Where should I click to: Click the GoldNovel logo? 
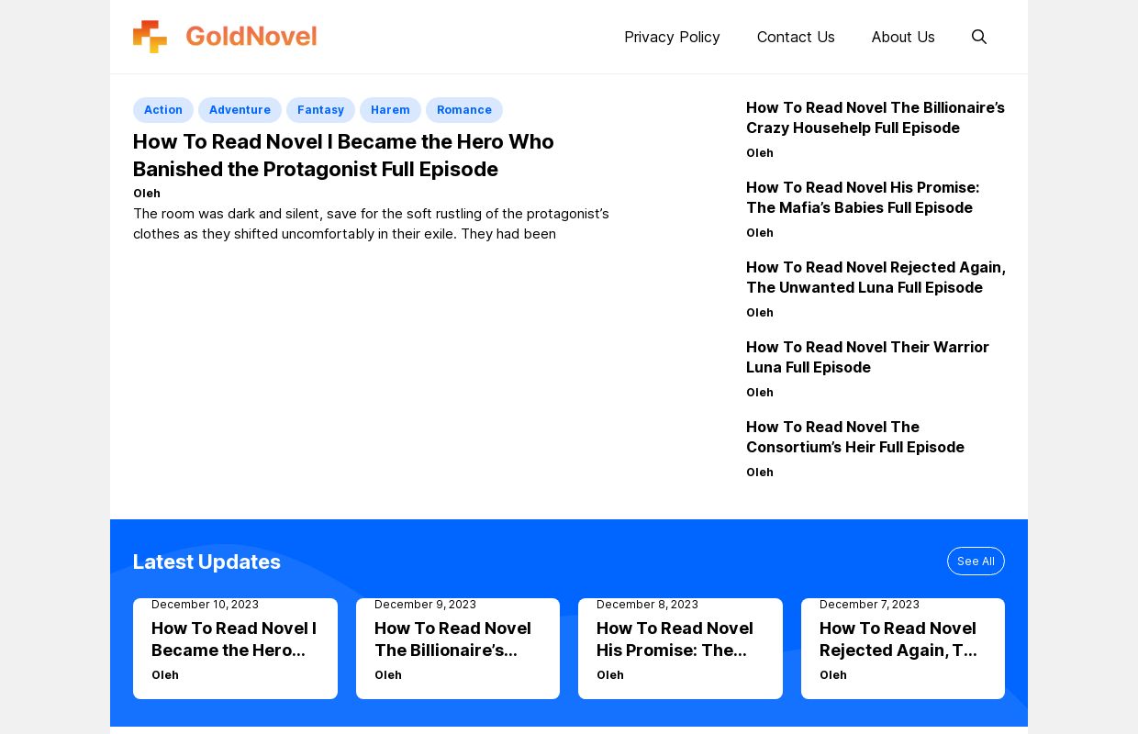[x=225, y=37]
